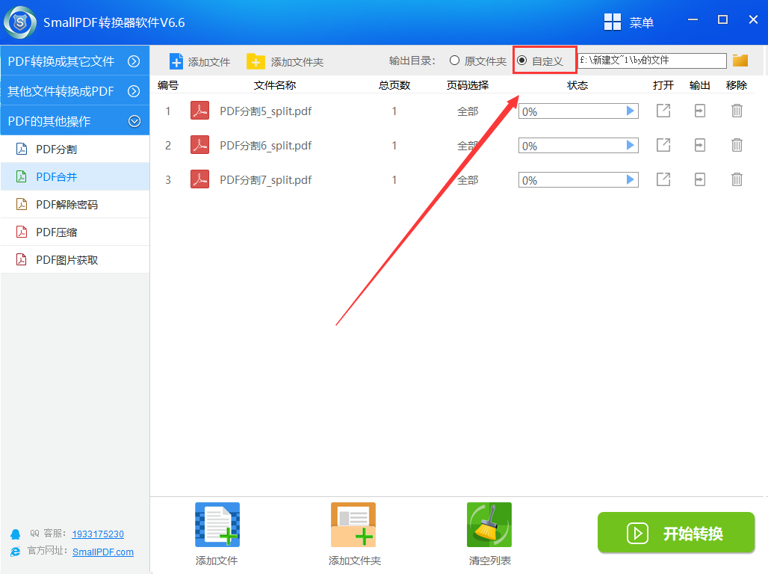Start PDF分割7_split.pdf with its play arrow
The width and height of the screenshot is (768, 574).
click(x=631, y=180)
